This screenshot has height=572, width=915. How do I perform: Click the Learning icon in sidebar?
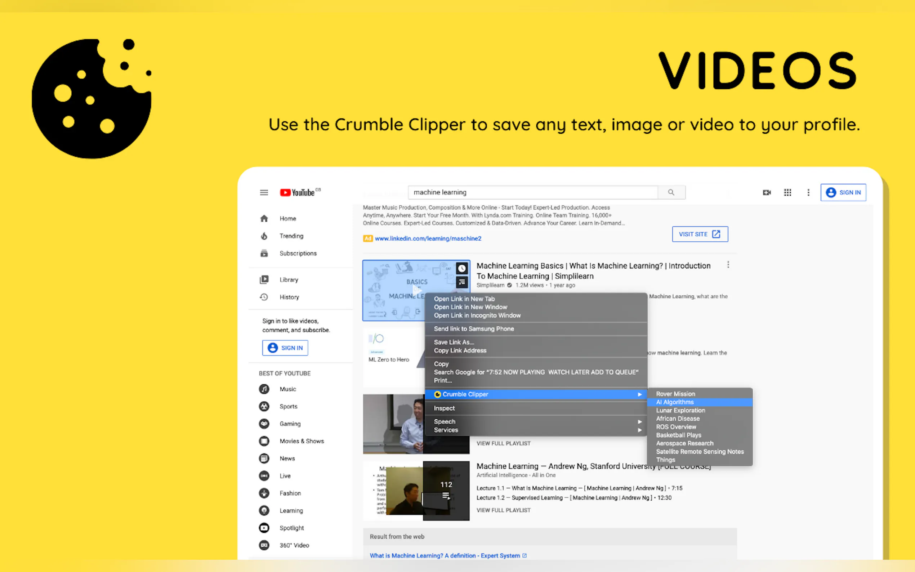[264, 511]
